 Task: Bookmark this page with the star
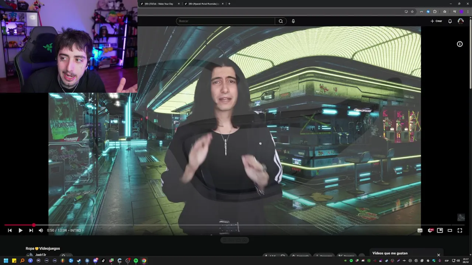(x=412, y=11)
